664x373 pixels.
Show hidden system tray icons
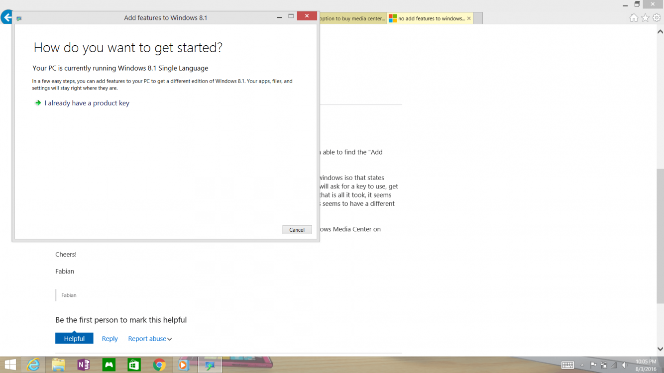coord(582,365)
